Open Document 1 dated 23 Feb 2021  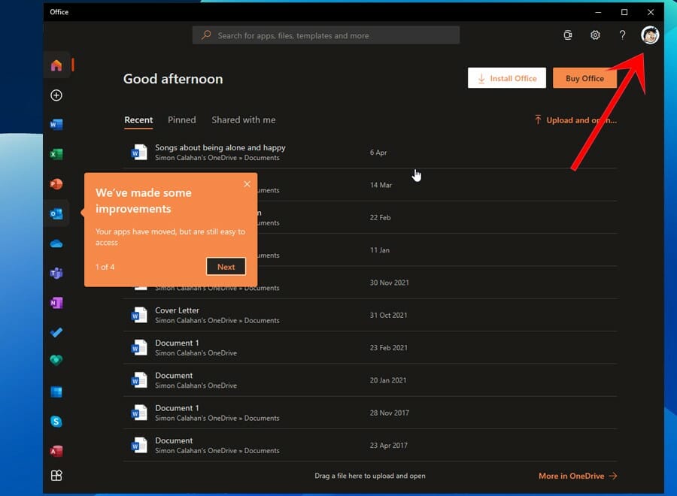click(370, 348)
